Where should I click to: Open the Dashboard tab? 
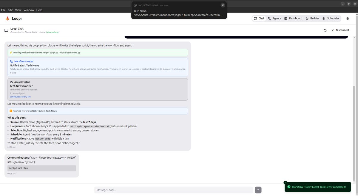pos(293,19)
